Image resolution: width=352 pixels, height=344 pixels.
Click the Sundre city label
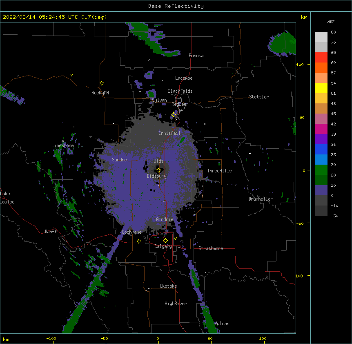tap(119, 160)
